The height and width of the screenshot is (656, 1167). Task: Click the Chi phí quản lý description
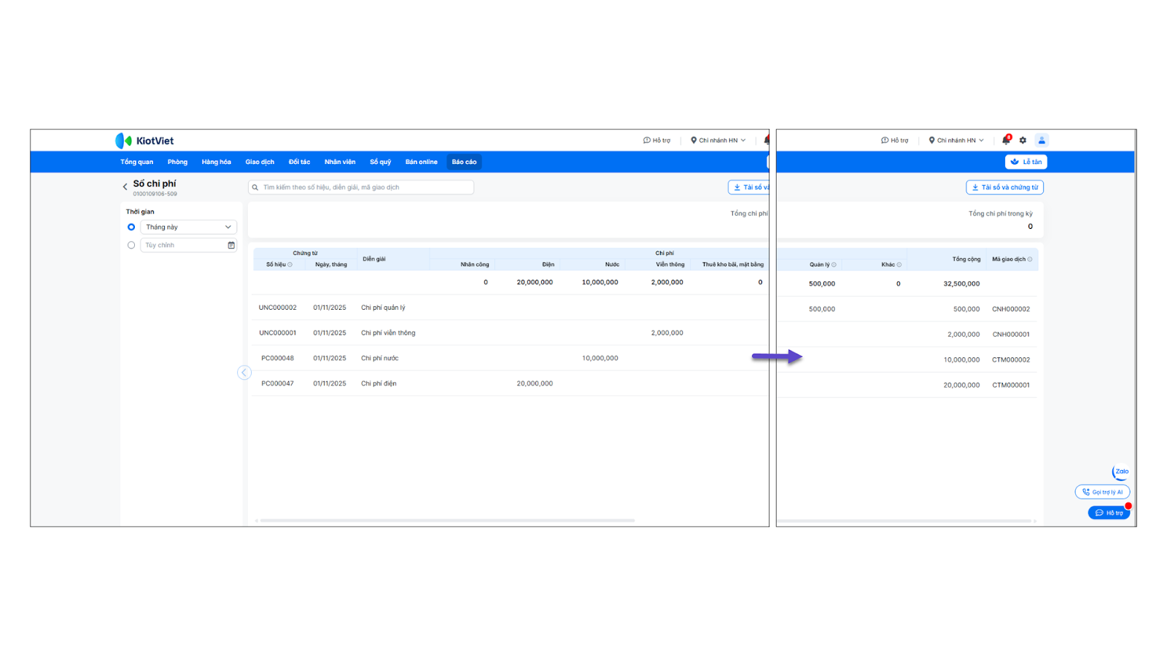point(383,308)
